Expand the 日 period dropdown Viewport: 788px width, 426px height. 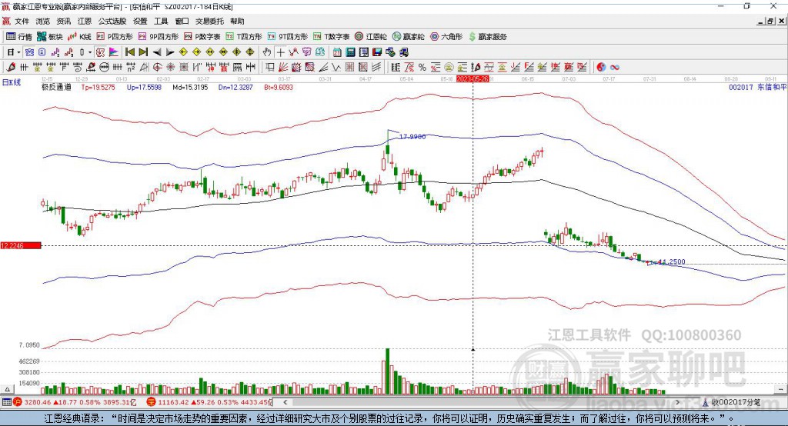pyautogui.click(x=18, y=52)
